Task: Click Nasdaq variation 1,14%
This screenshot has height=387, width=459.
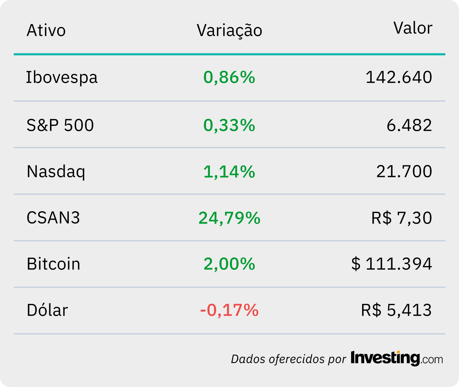Action: click(229, 172)
